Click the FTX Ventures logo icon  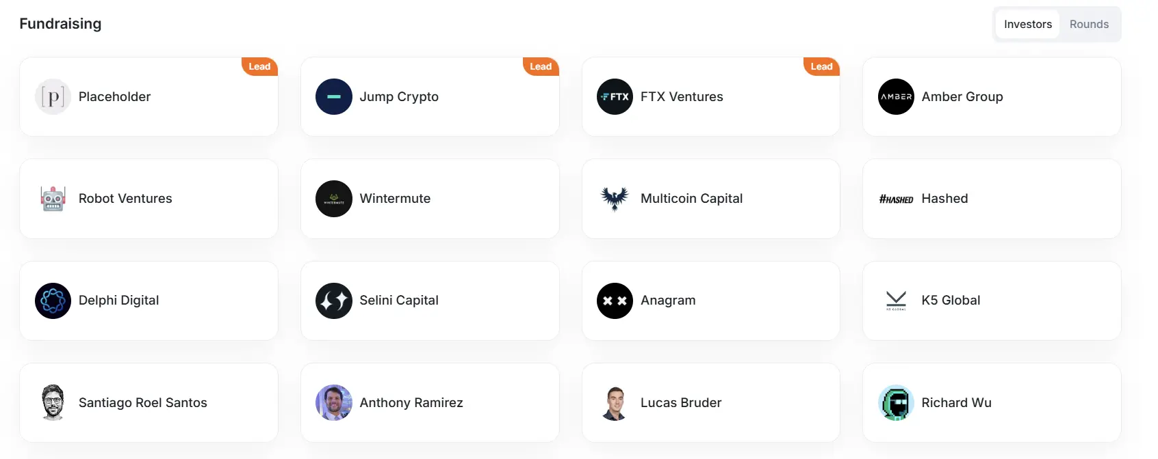pyautogui.click(x=615, y=97)
